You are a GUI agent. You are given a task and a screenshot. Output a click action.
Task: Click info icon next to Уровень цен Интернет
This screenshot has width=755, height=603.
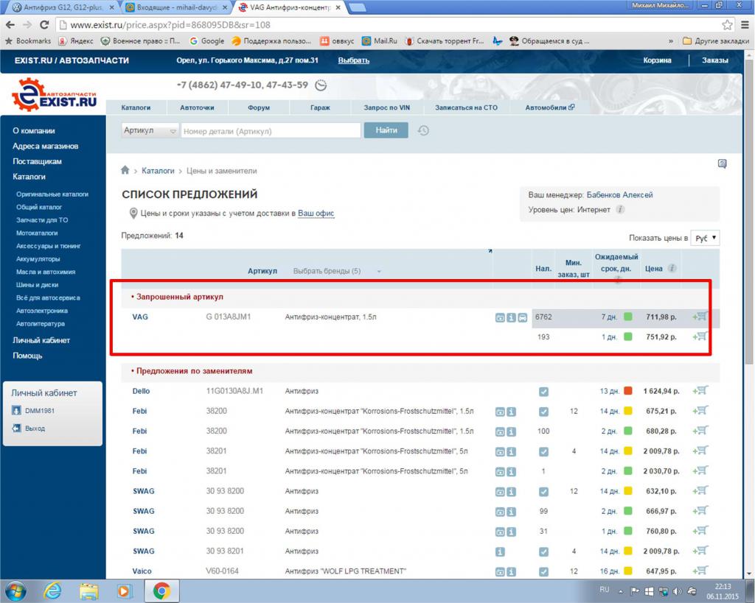point(621,209)
